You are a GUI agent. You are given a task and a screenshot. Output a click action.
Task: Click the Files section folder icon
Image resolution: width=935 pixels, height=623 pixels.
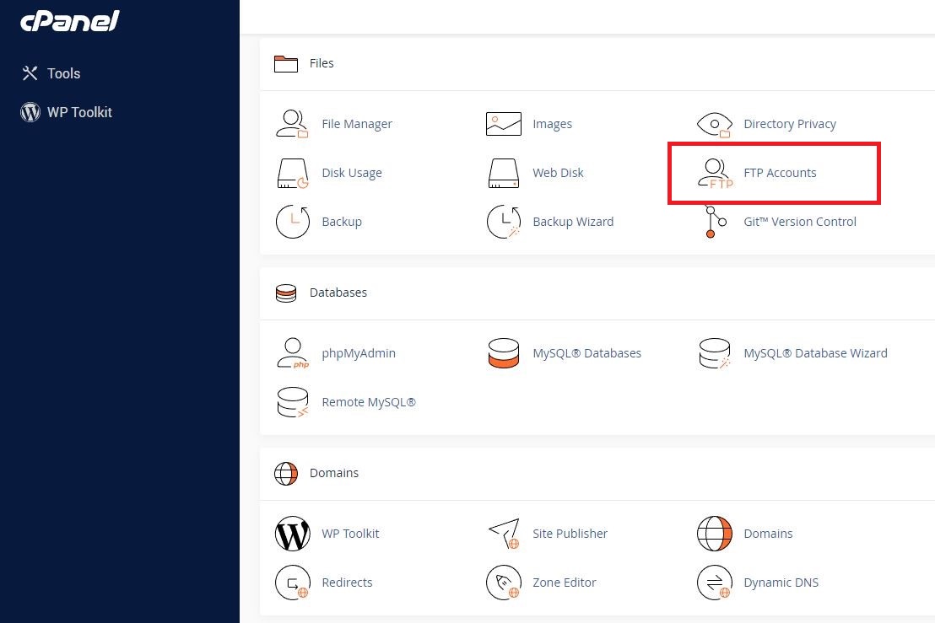[285, 64]
